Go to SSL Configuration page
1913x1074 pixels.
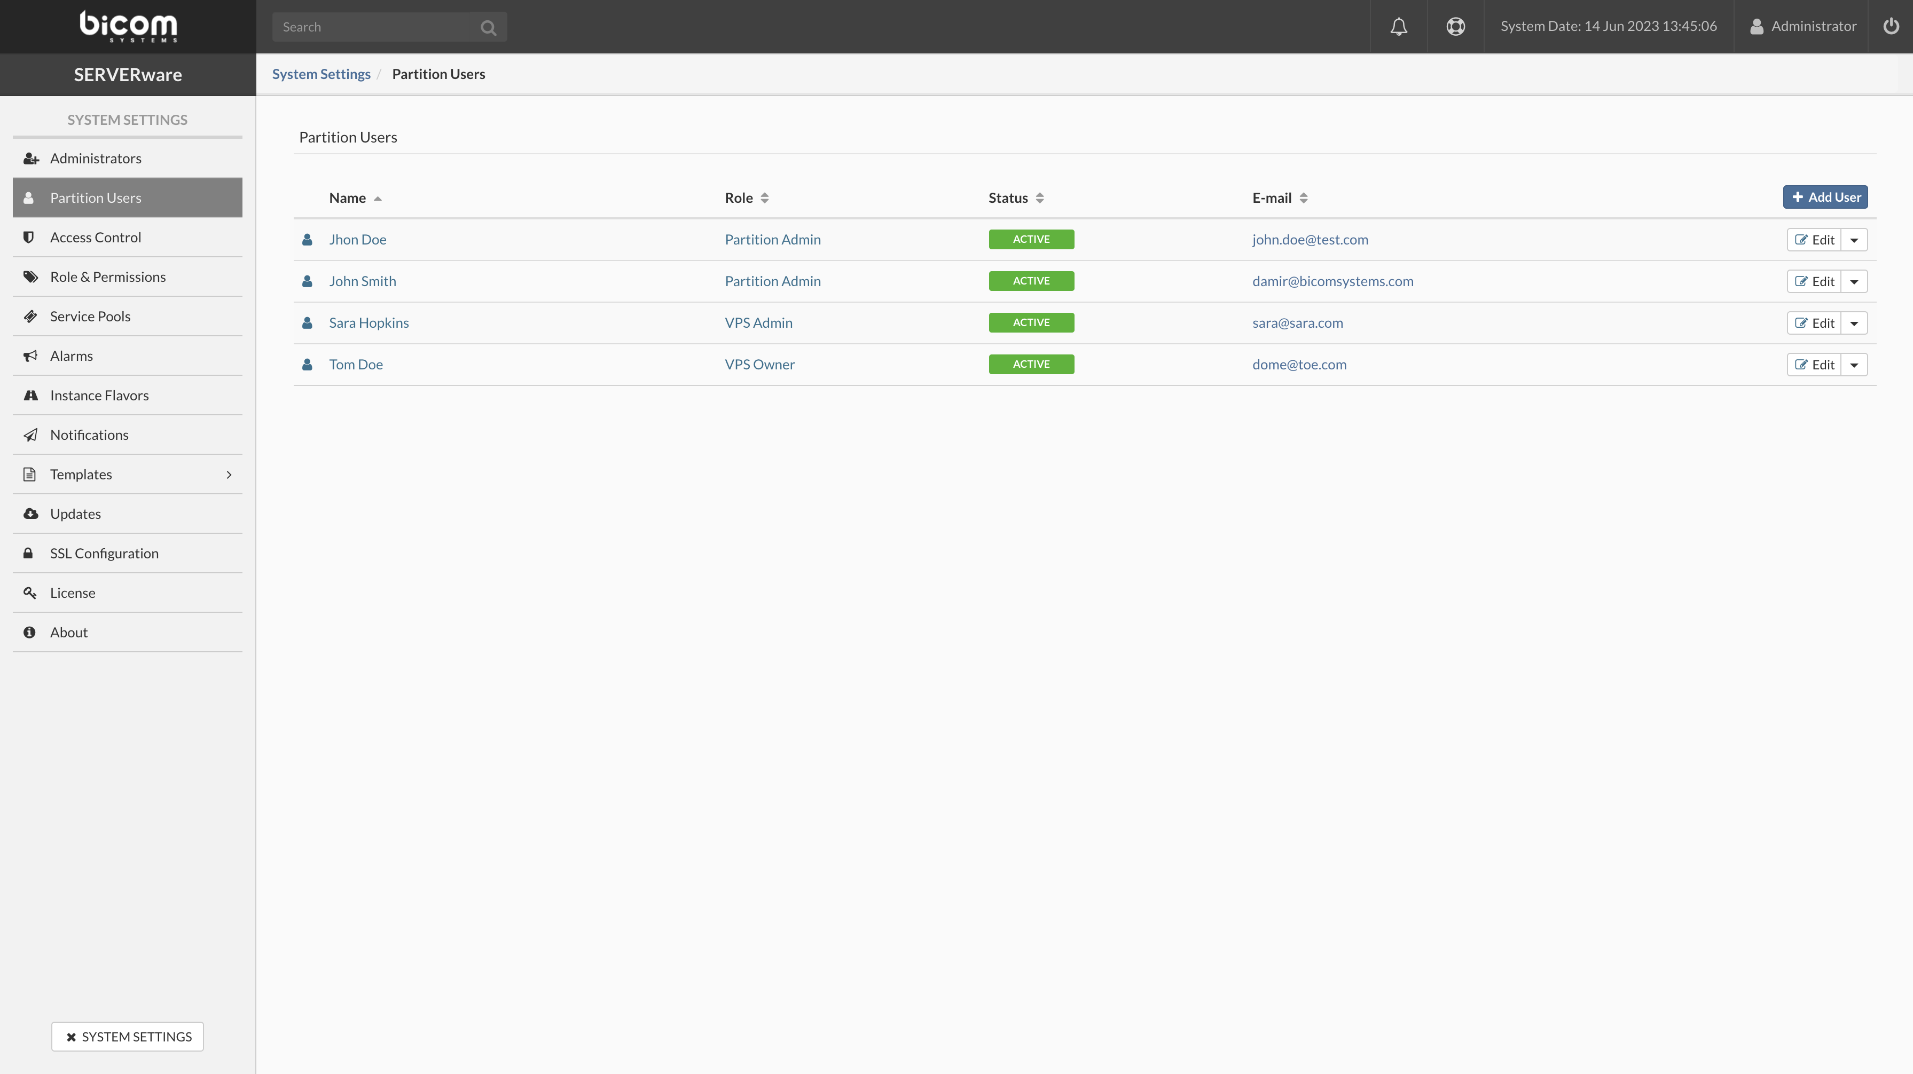point(104,554)
